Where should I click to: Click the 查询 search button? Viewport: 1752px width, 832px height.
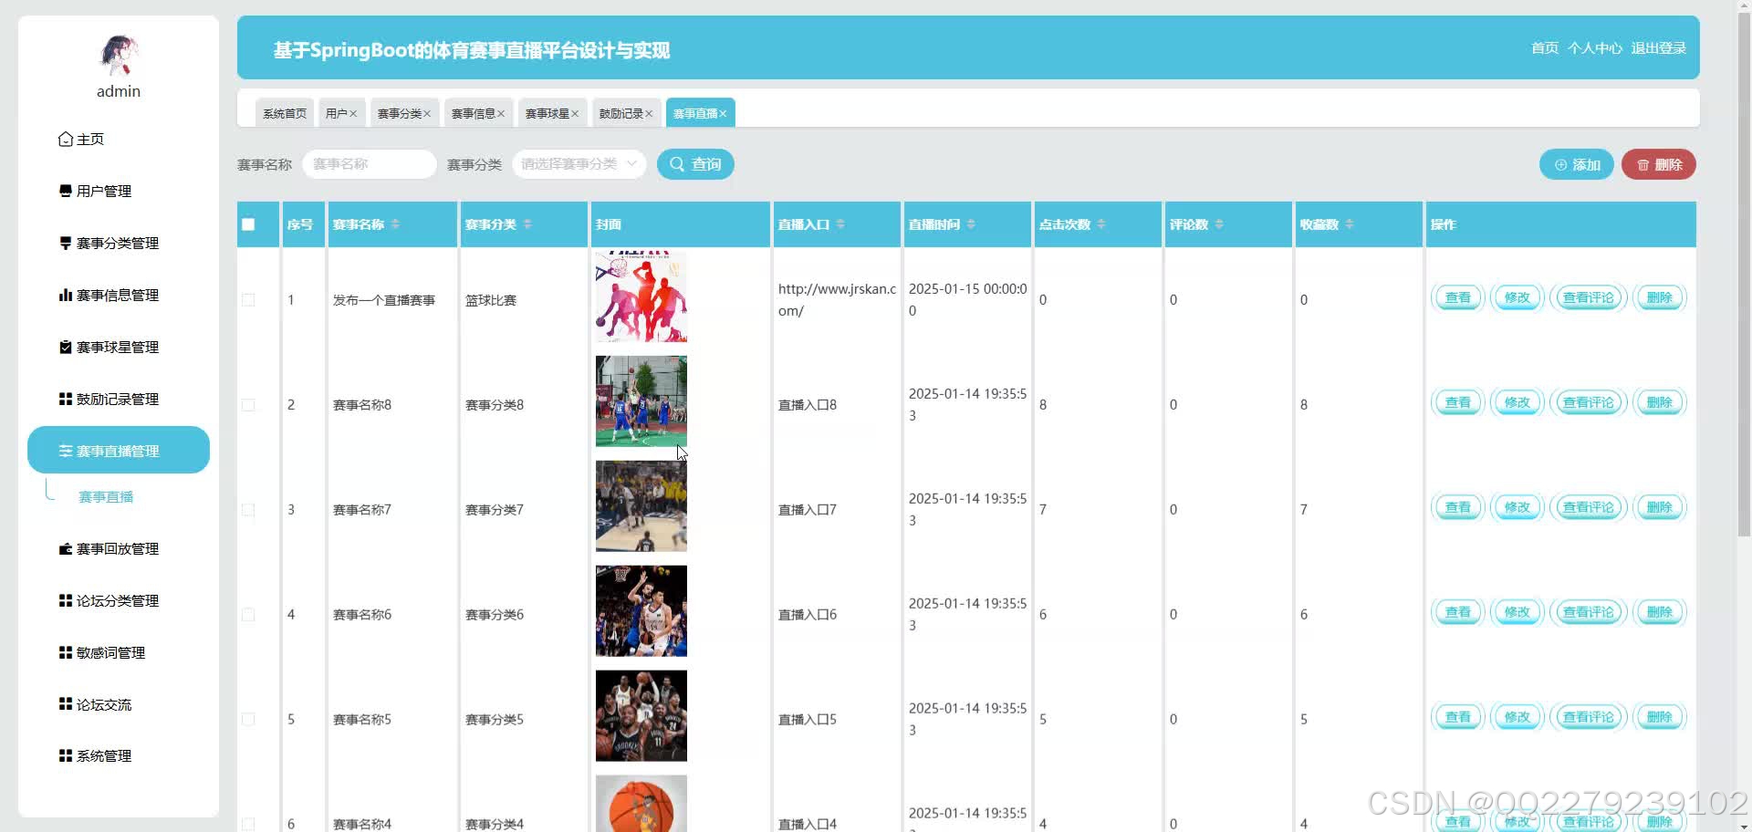click(x=695, y=164)
